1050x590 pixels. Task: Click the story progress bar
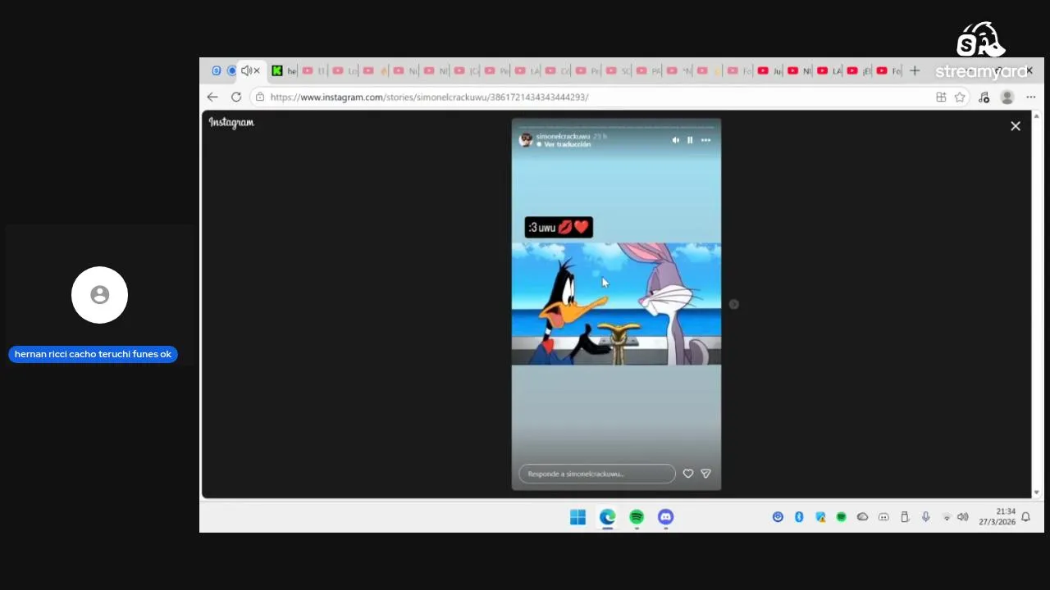(616, 127)
